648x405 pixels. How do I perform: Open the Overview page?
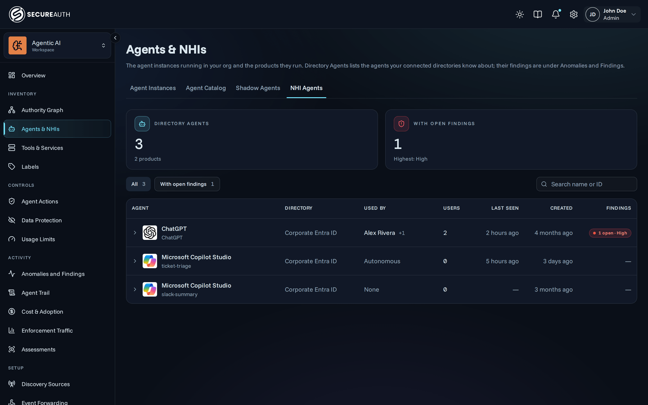(x=57, y=75)
